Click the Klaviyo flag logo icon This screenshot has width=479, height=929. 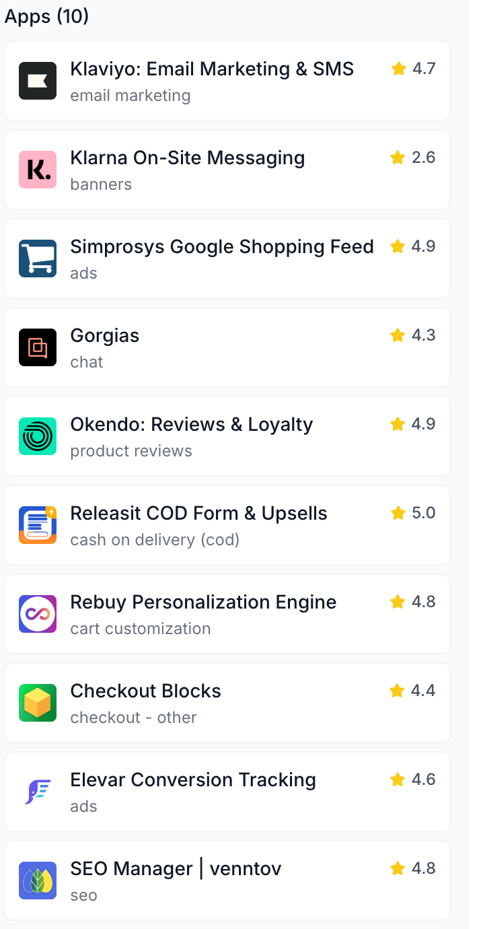[x=38, y=81]
